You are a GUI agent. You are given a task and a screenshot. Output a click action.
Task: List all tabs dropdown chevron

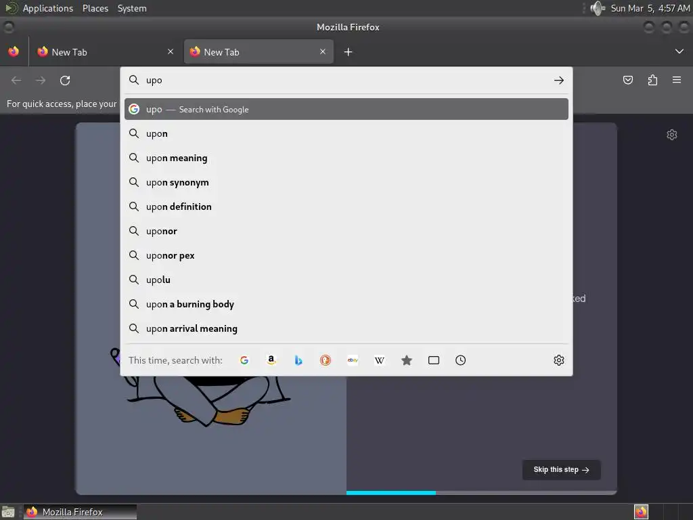pos(679,51)
